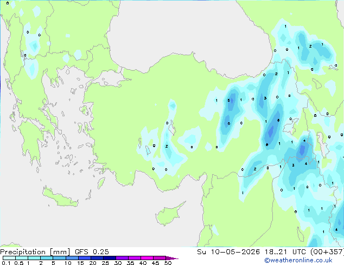The width and height of the screenshot is (344, 265).
Task: Click the 1–2 mm legend swatch
Action: tap(34, 258)
